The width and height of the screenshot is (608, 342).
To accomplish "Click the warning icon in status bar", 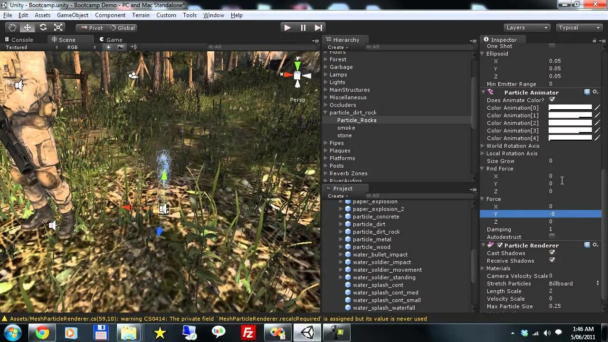I will (5, 319).
